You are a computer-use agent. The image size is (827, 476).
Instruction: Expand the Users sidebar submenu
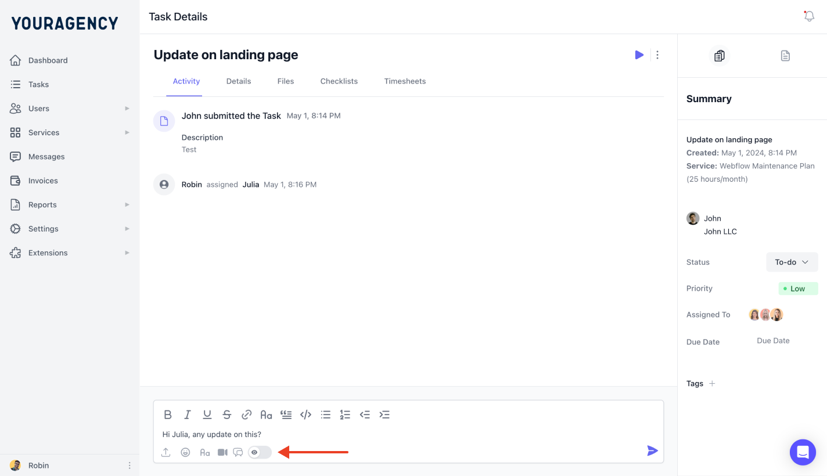pyautogui.click(x=127, y=109)
